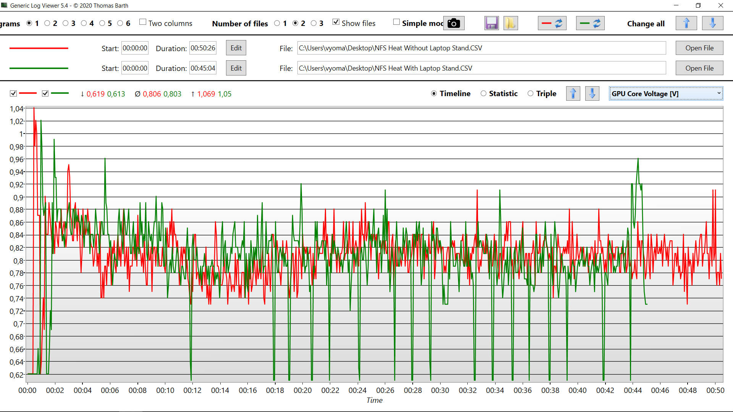Click the With Laptop Stand file path
This screenshot has height=412, width=733.
click(x=482, y=68)
